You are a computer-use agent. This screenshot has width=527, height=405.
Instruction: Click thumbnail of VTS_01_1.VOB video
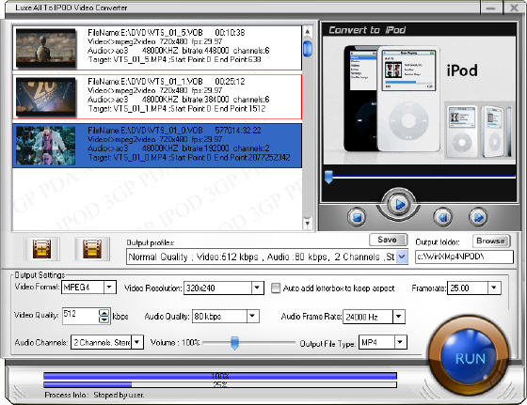click(46, 97)
